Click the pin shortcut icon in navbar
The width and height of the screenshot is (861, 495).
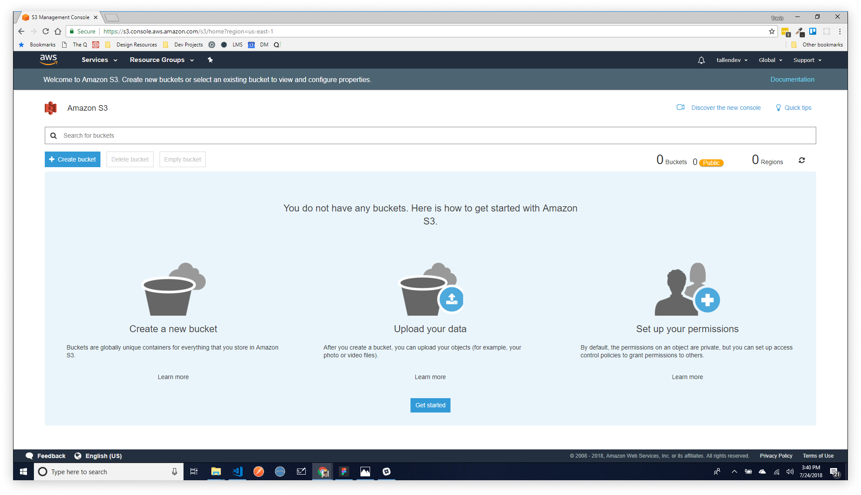coord(210,60)
